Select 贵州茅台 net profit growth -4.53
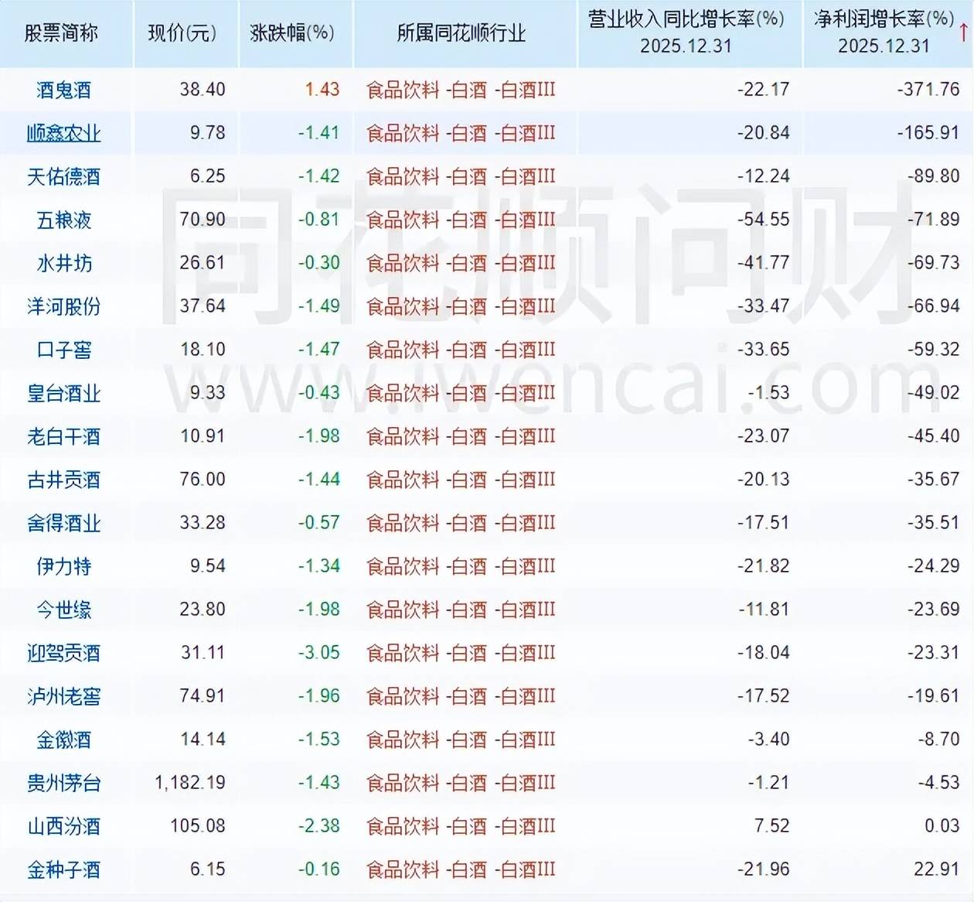974x902 pixels. click(938, 783)
